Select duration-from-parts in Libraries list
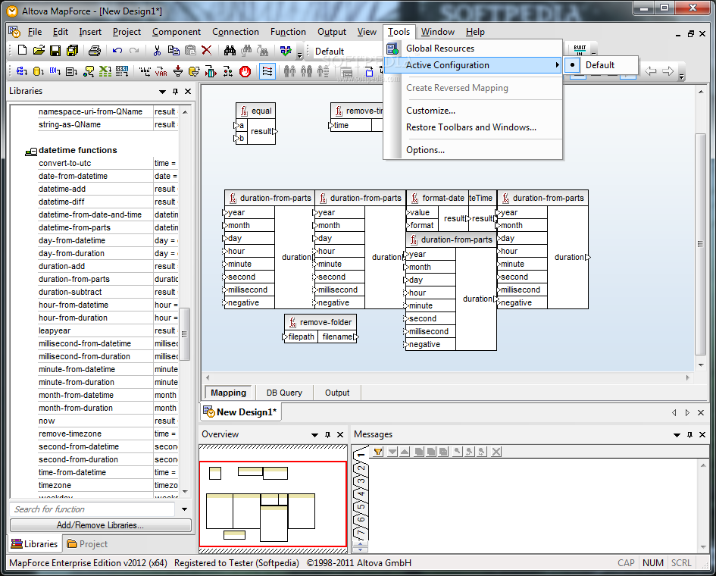The image size is (716, 576). (74, 279)
